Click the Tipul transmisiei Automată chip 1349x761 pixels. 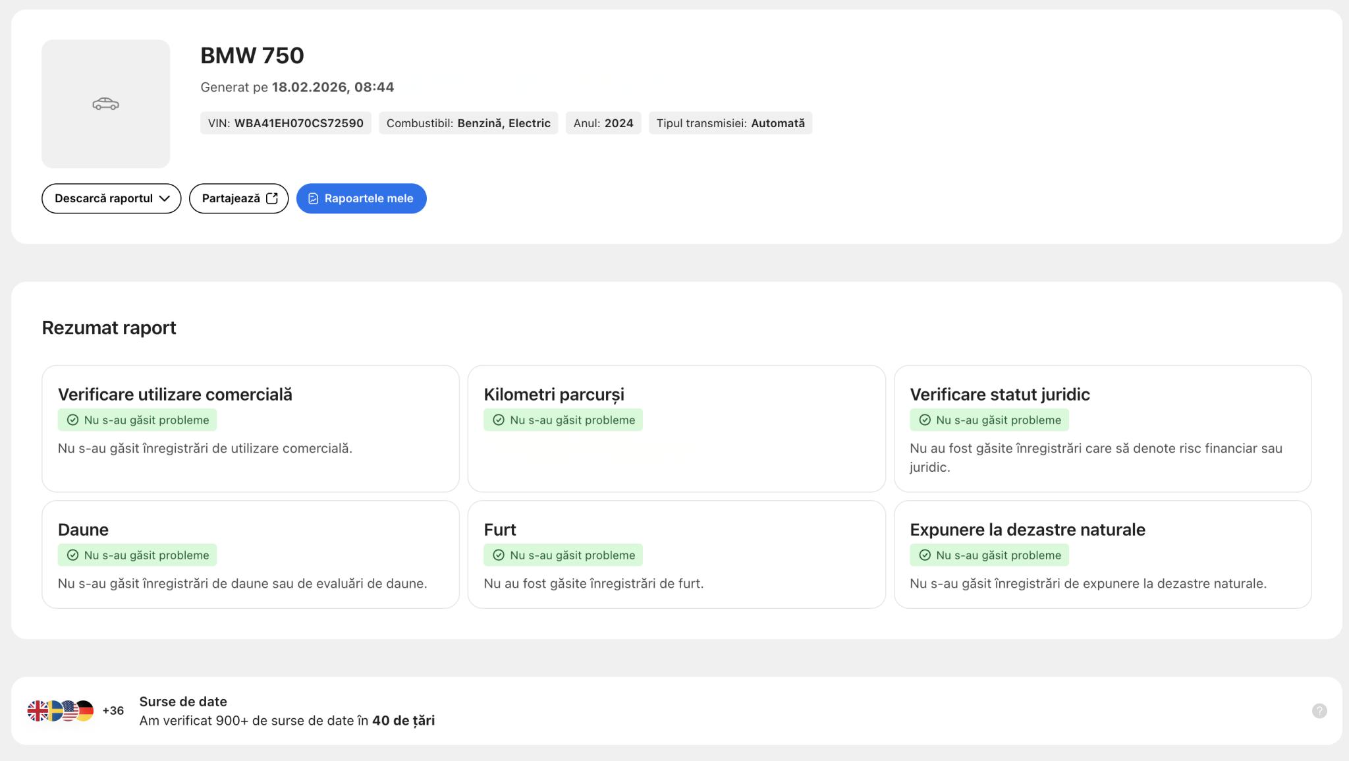tap(730, 123)
